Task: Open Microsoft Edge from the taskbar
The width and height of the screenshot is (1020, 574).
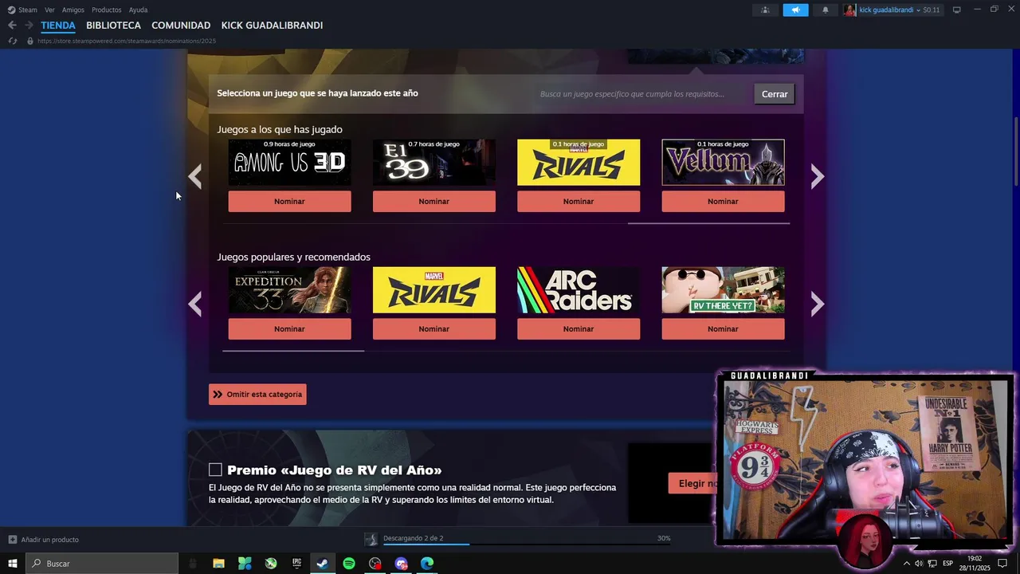Action: (x=427, y=564)
